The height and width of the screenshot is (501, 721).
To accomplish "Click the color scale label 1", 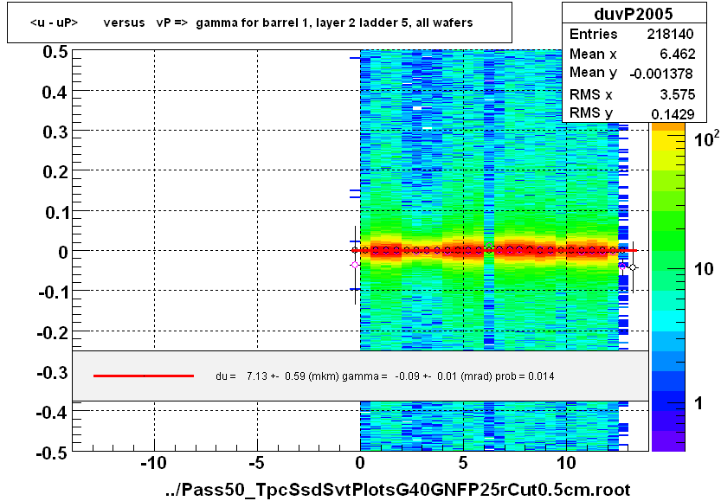I will (x=699, y=403).
